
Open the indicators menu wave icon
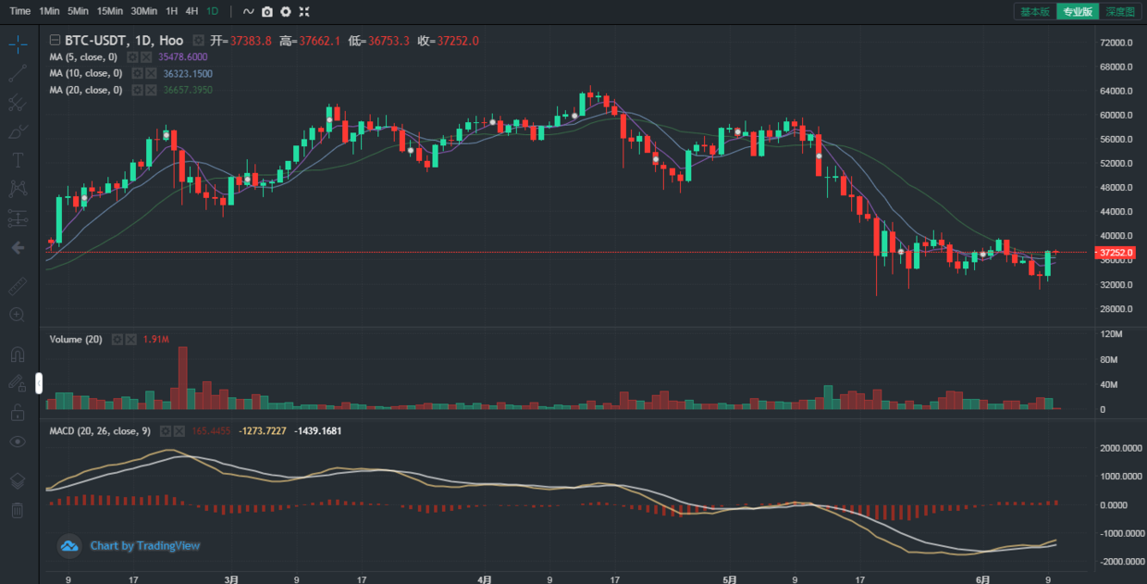pyautogui.click(x=248, y=11)
